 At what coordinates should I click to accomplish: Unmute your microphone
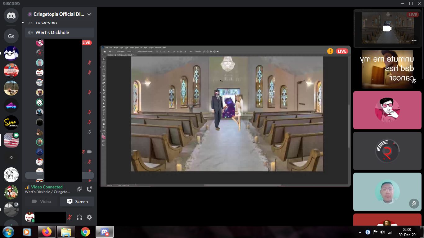(70, 217)
